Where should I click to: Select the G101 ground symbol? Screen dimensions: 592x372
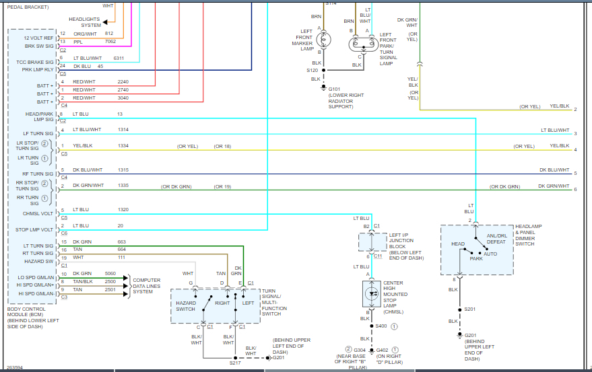[324, 87]
